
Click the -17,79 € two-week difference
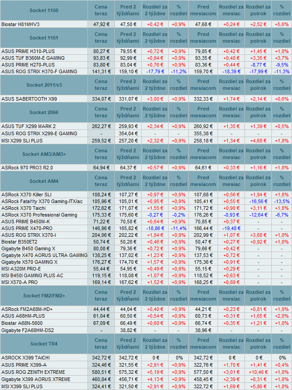coord(155,71)
